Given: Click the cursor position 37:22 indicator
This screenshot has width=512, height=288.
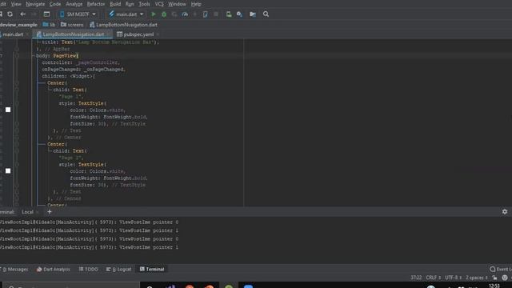Looking at the screenshot, I should tap(416, 278).
